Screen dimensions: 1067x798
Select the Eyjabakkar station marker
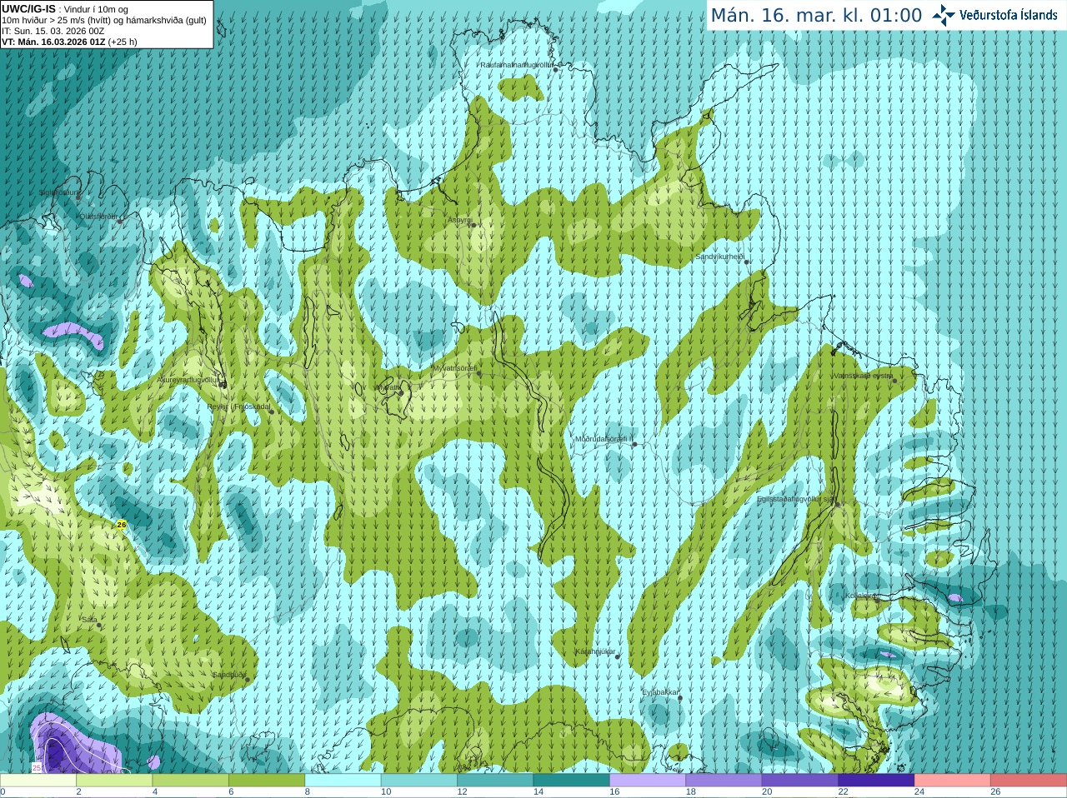681,698
